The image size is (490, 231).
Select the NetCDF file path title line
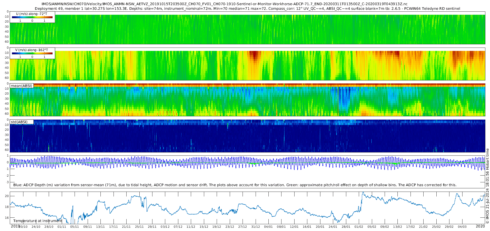tap(225, 4)
